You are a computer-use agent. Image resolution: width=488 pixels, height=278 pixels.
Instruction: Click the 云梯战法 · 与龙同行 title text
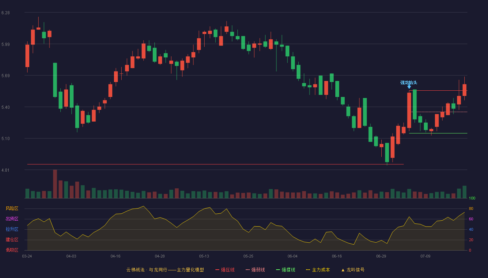147,270
